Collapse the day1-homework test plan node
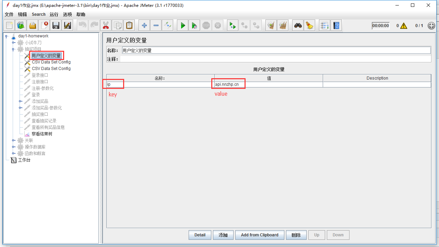 click(7, 36)
